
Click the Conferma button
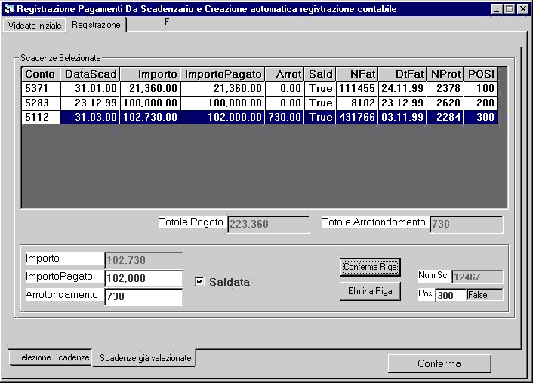[x=439, y=363]
